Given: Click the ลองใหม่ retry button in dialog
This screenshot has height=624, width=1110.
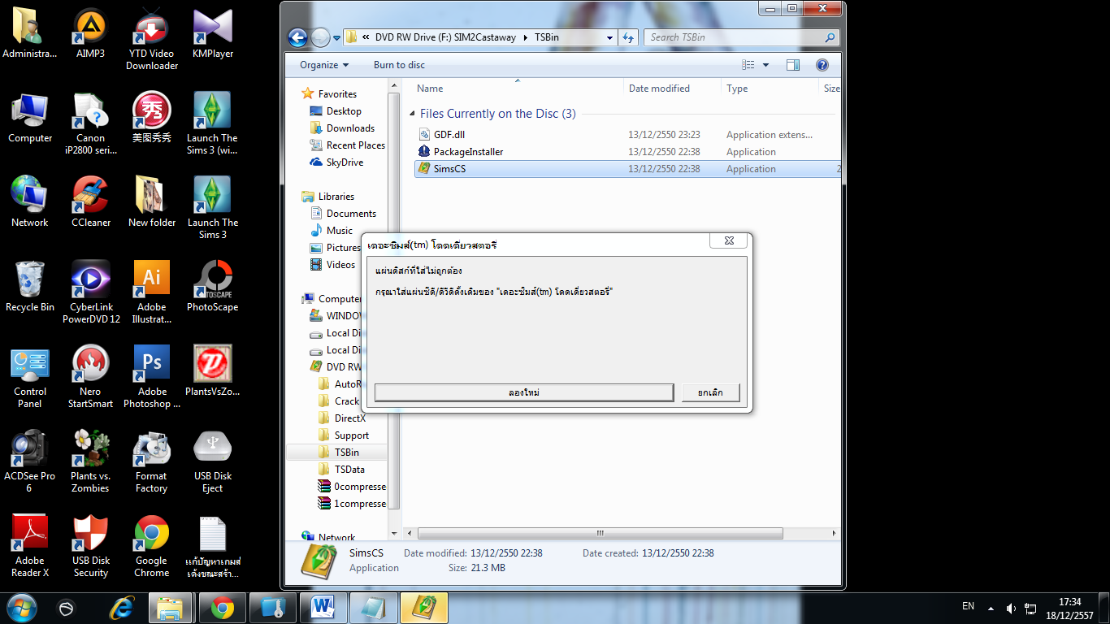Looking at the screenshot, I should tap(524, 392).
